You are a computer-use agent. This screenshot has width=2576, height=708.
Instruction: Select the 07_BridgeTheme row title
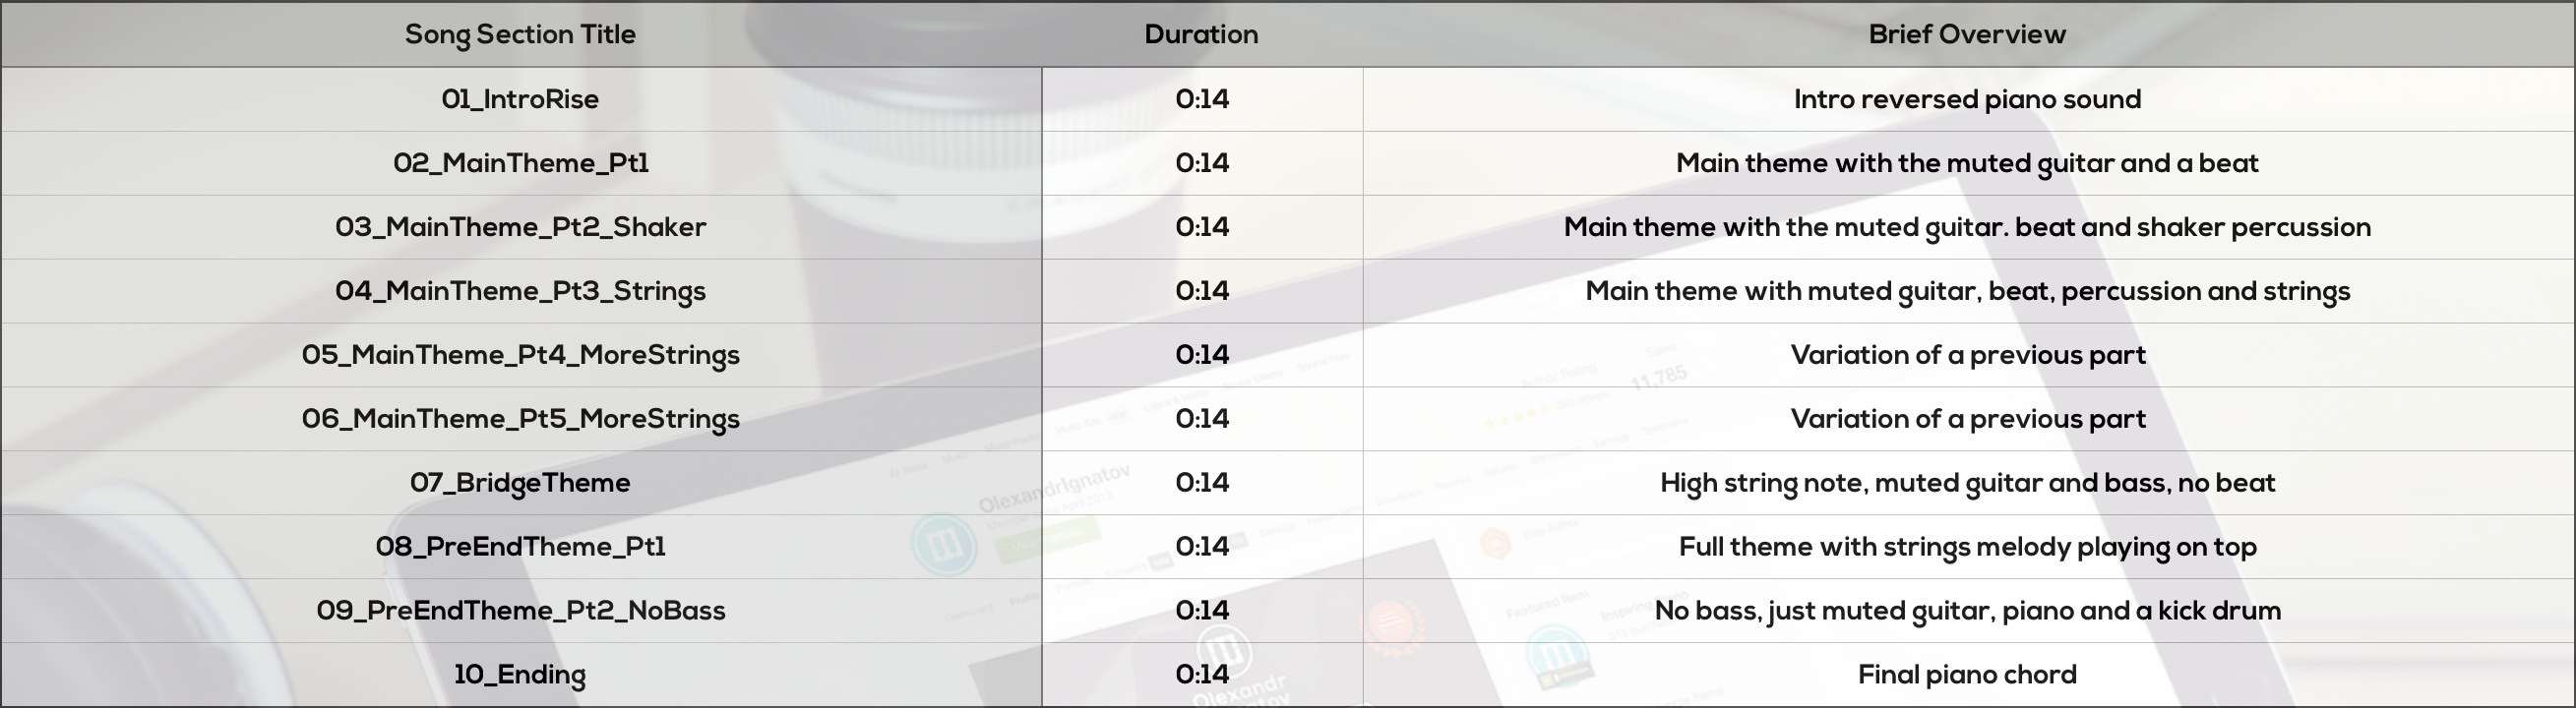point(520,483)
